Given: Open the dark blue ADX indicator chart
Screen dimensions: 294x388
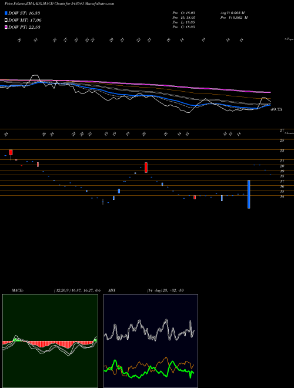Looking at the screenshot, I should point(151,341).
